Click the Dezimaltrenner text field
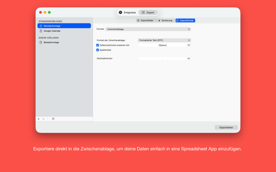 tap(162, 59)
